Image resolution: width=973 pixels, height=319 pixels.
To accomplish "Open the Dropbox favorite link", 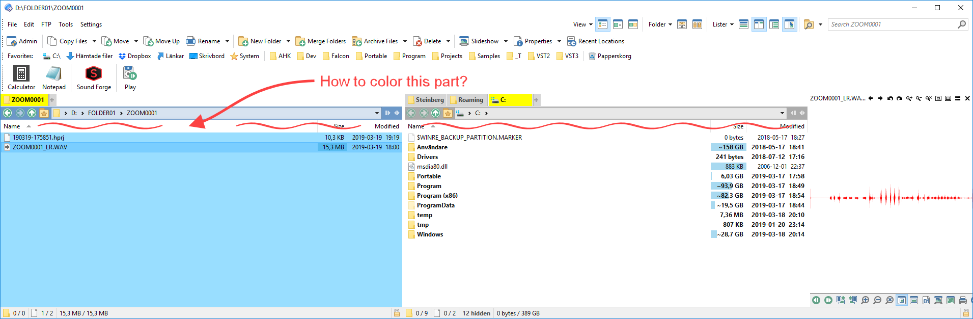I will [135, 56].
